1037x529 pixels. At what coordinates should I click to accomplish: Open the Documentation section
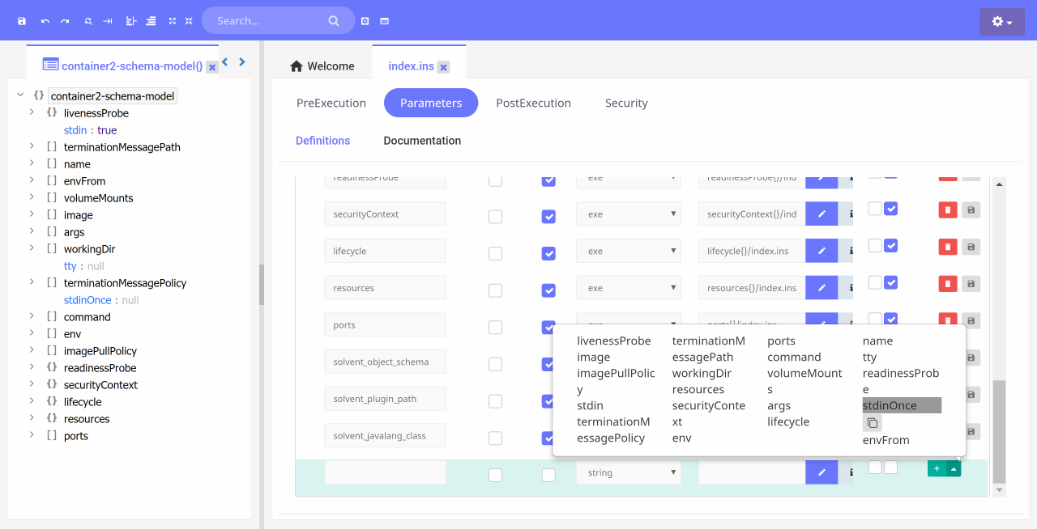coord(422,141)
